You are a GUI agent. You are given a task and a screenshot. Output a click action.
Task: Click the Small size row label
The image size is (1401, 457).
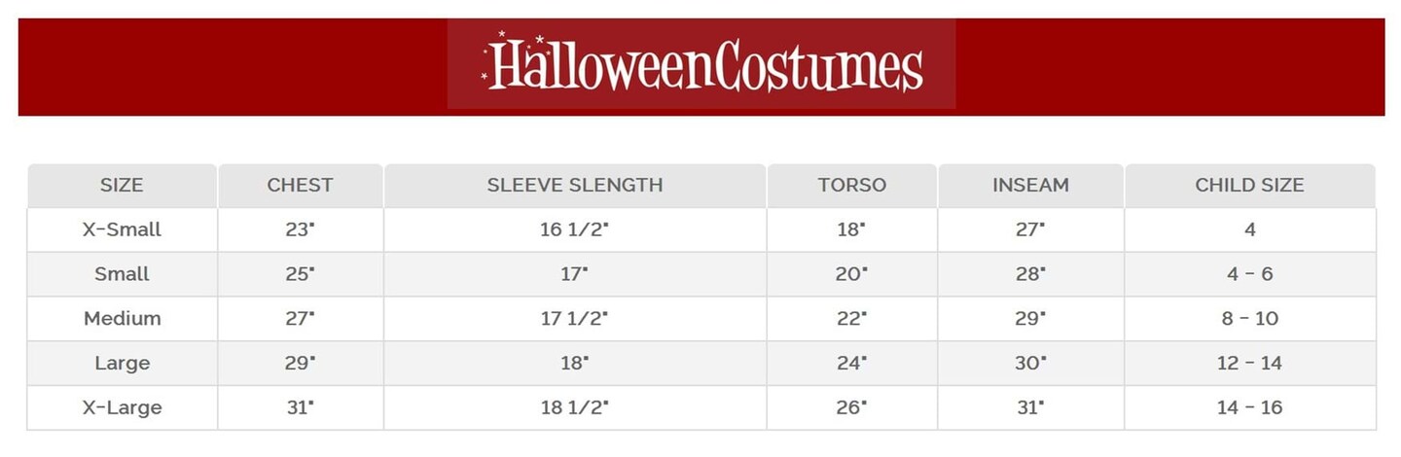(122, 274)
